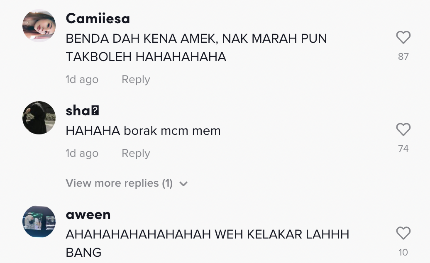This screenshot has height=263, width=430.
Task: Open sha's profile avatar
Action: (x=39, y=118)
